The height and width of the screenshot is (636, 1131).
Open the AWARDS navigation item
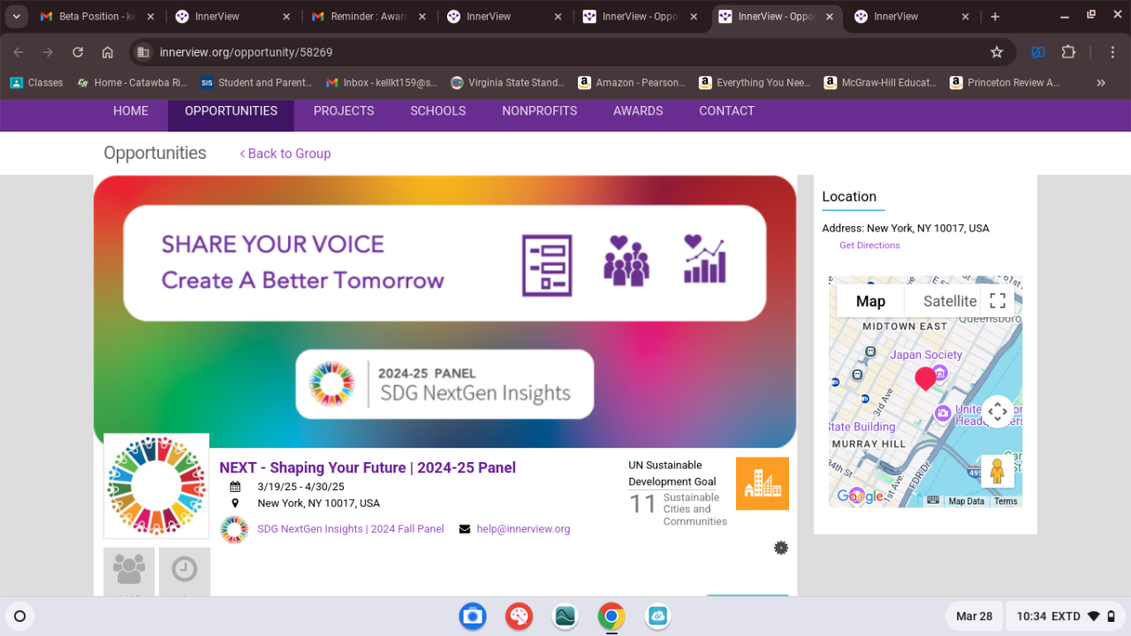point(638,111)
